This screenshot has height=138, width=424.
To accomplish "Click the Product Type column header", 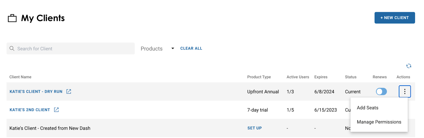I will [x=259, y=77].
